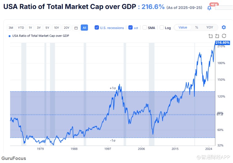
Task: Click the USA Ratio legend label
Action: coord(40,36)
